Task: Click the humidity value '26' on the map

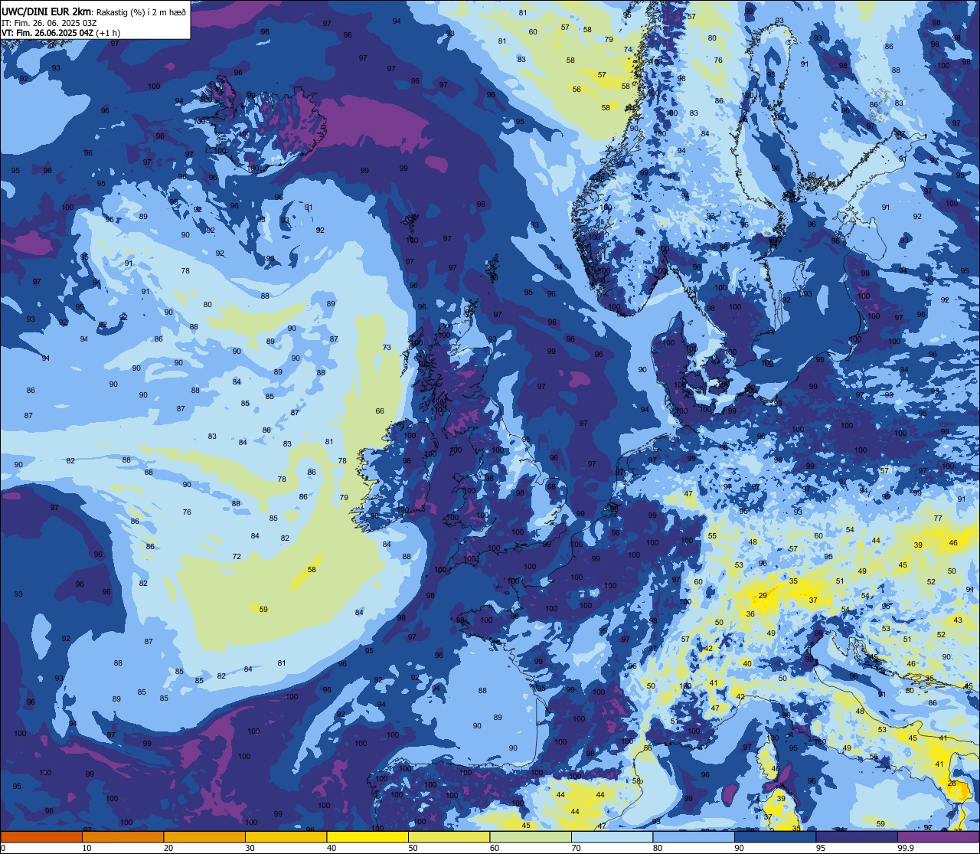Action: 952,784
